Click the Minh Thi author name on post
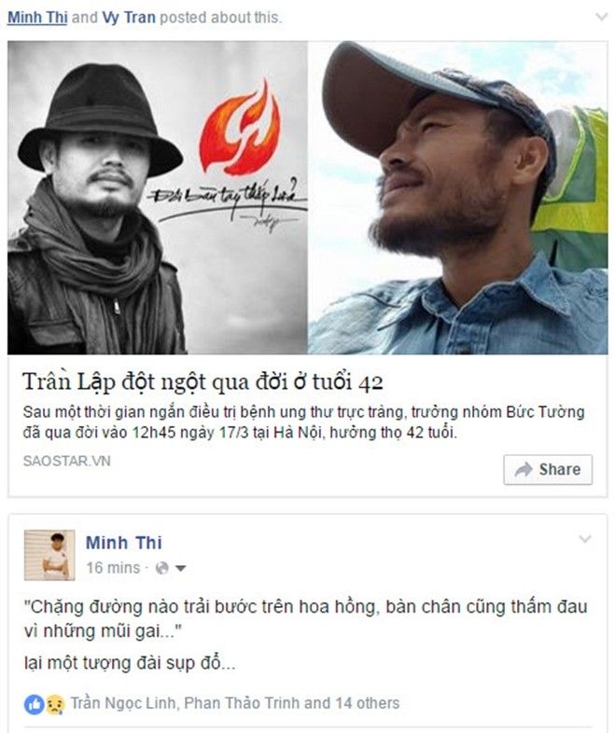Screen dimensions: 616x733 coord(124,543)
